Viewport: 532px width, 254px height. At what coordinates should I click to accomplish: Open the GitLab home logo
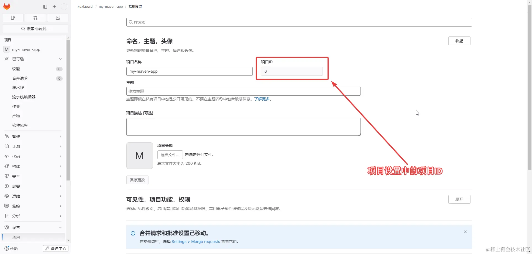(7, 6)
